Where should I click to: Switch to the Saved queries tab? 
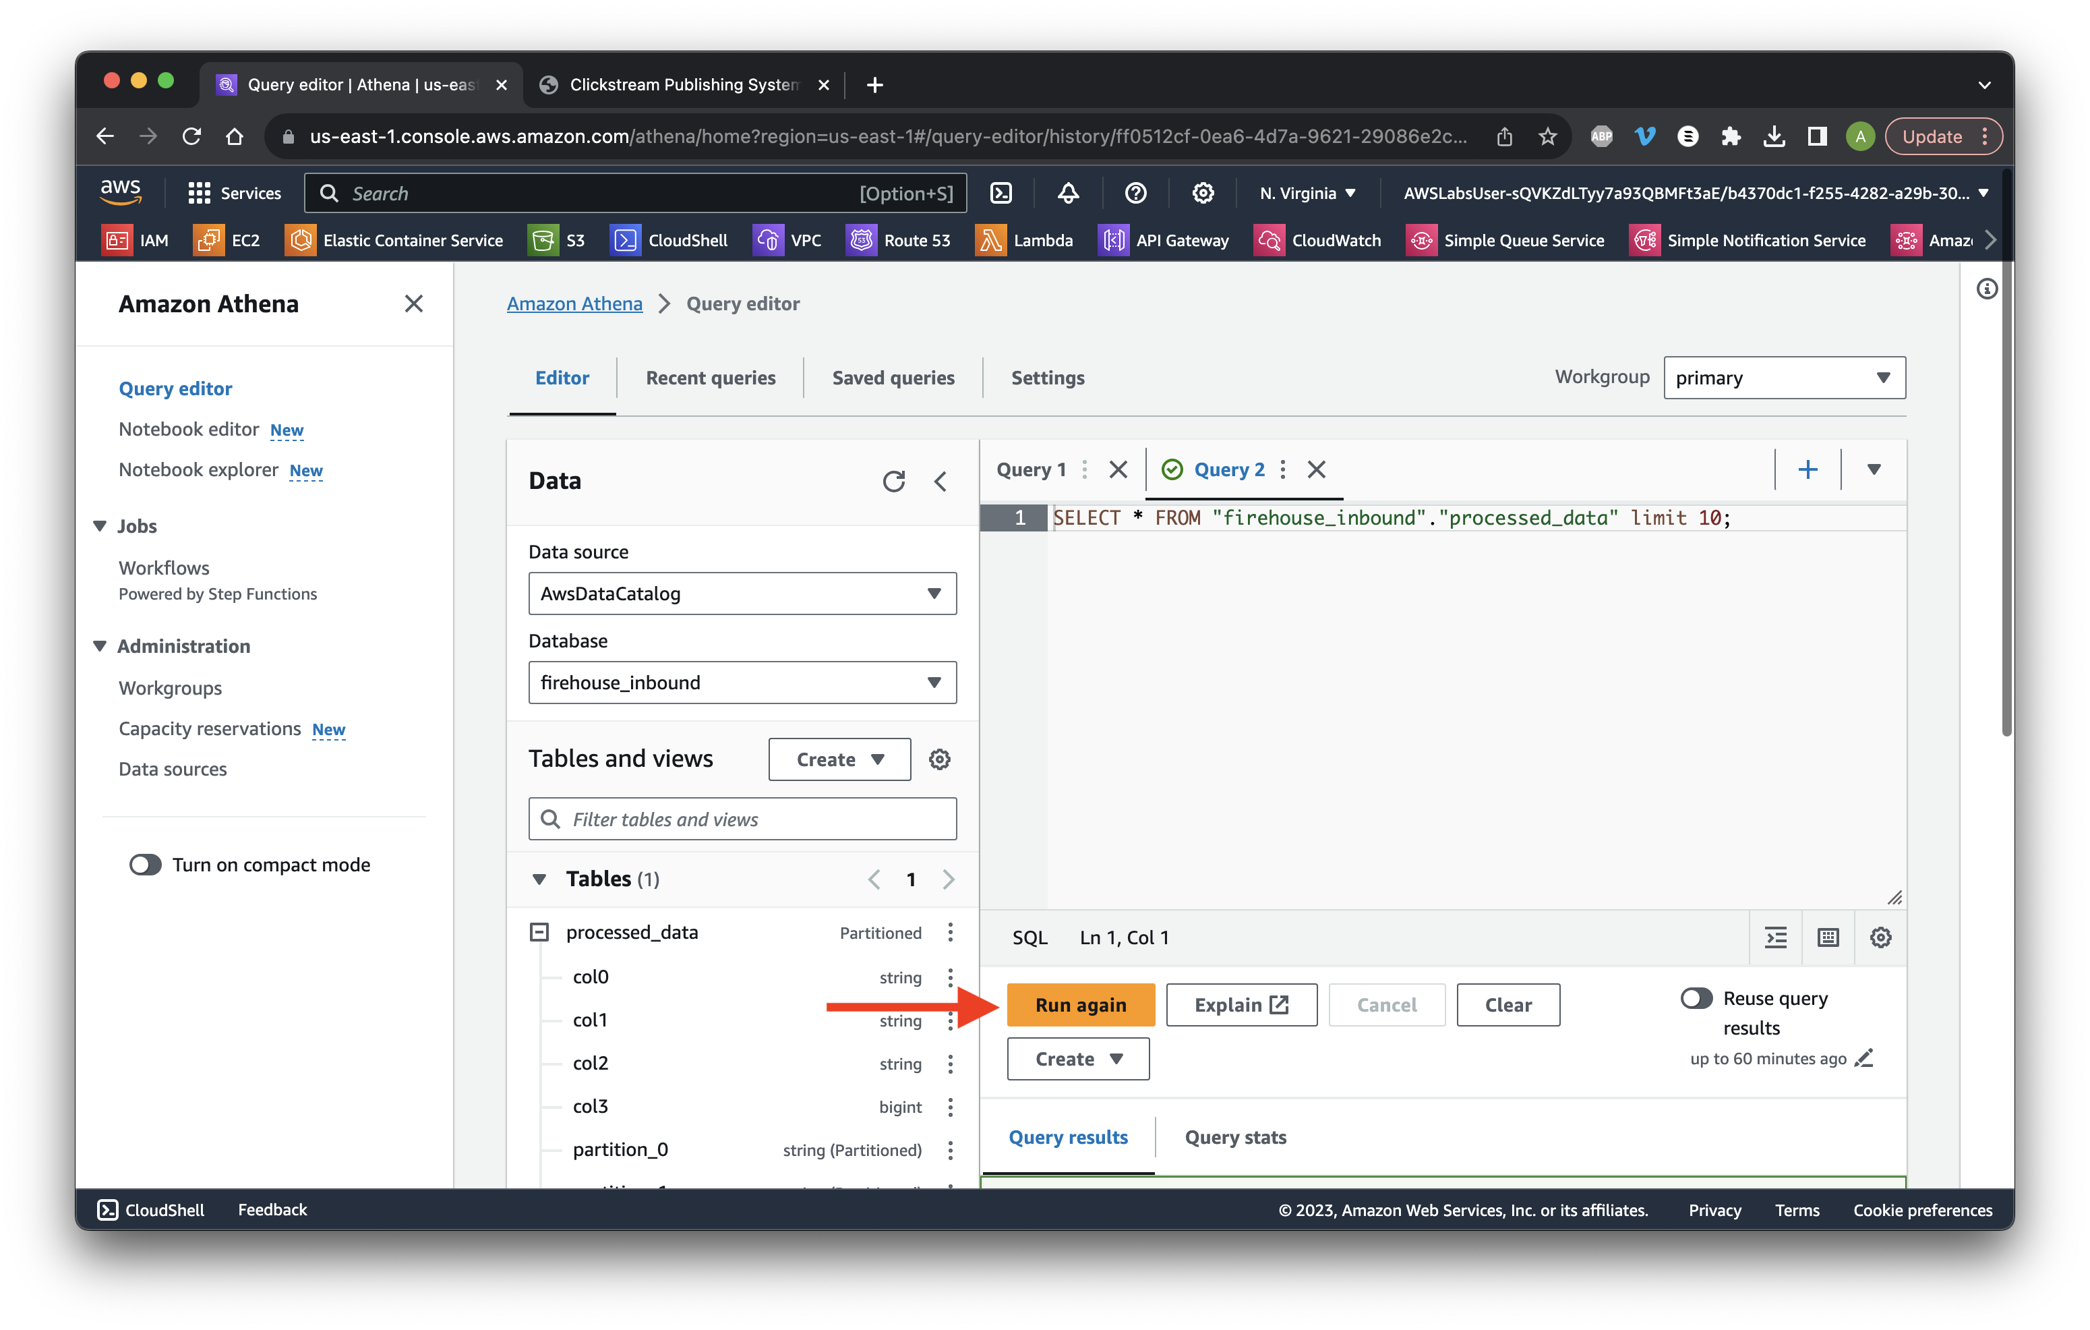click(892, 378)
